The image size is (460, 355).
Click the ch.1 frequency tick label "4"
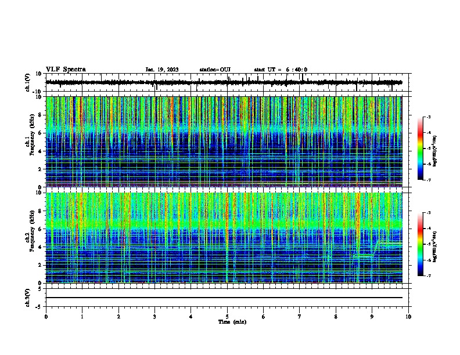[x=41, y=151]
